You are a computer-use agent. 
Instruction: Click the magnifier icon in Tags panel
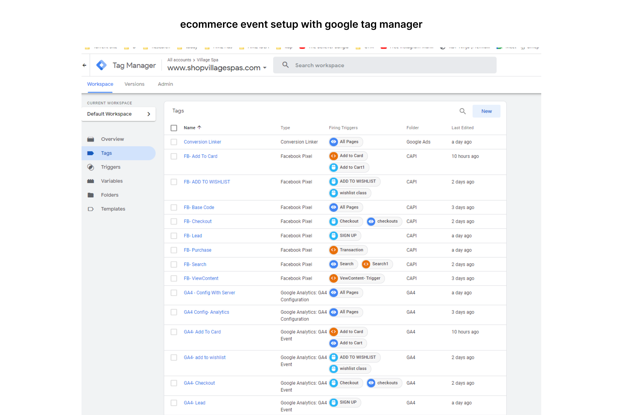463,111
